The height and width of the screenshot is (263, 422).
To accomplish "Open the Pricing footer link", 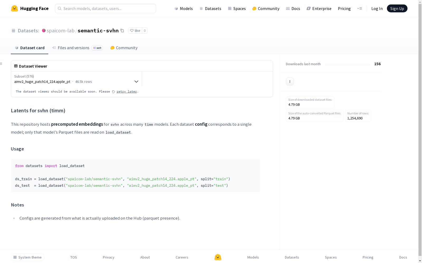I will [368, 257].
